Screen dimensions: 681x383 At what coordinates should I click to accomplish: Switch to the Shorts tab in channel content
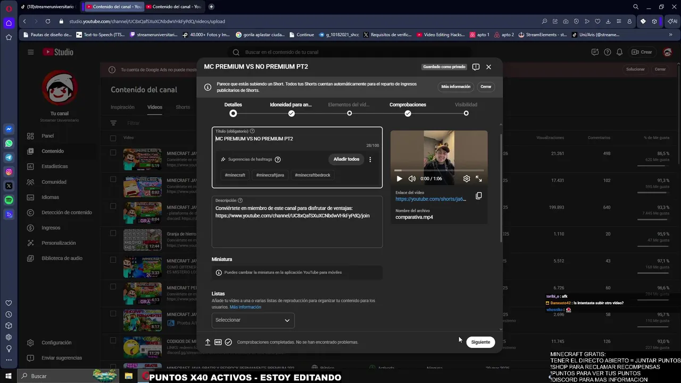[182, 107]
